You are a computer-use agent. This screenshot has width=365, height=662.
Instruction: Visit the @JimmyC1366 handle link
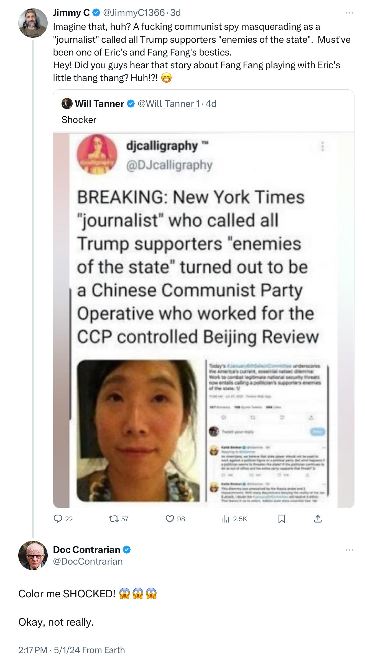(134, 12)
